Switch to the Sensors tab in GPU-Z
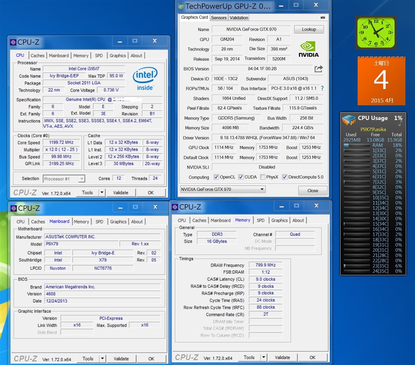Image resolution: width=415 pixels, height=365 pixels. click(219, 18)
